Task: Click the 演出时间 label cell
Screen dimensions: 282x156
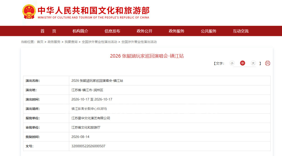Action: 46,99
